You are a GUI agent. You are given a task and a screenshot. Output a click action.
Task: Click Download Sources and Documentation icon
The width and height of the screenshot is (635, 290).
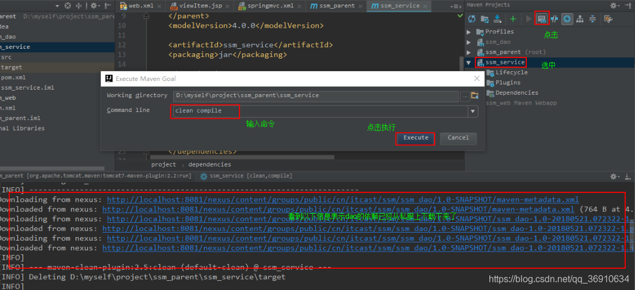(x=498, y=18)
